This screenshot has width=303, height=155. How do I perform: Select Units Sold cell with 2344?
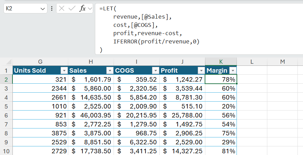coord(41,88)
